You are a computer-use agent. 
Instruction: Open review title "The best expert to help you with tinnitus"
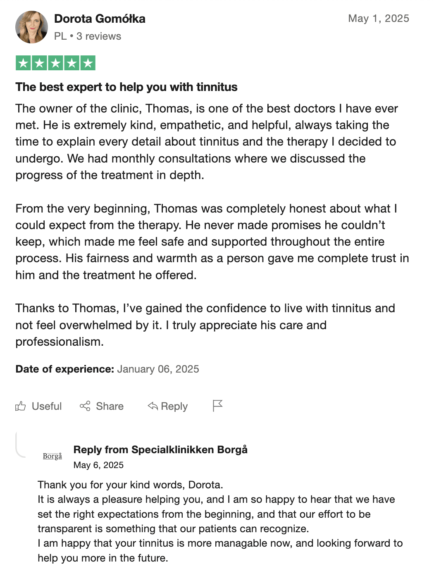[126, 87]
